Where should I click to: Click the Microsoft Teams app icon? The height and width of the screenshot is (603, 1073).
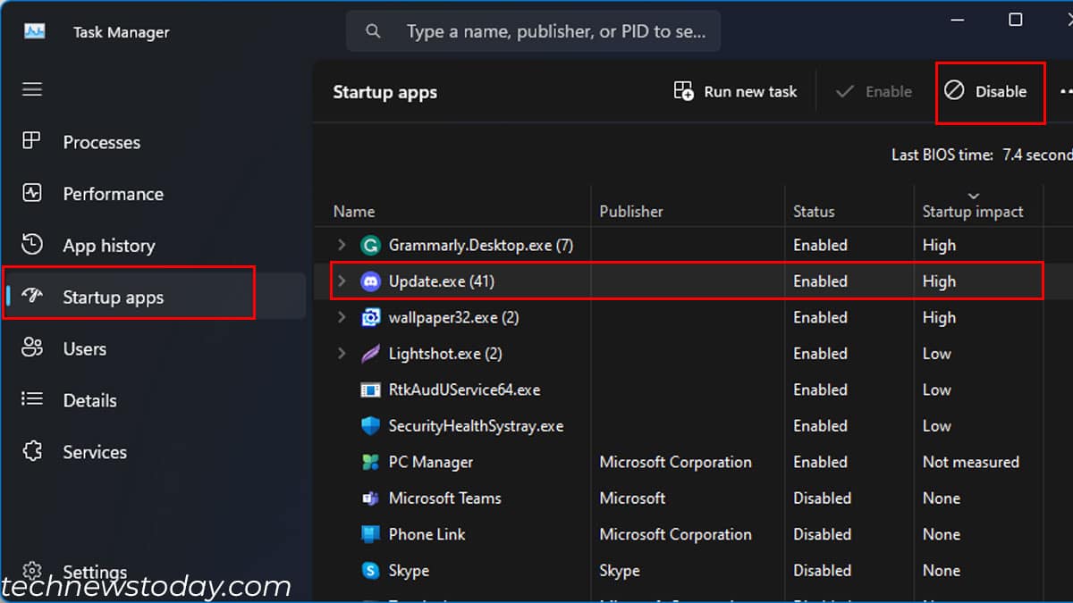[369, 498]
